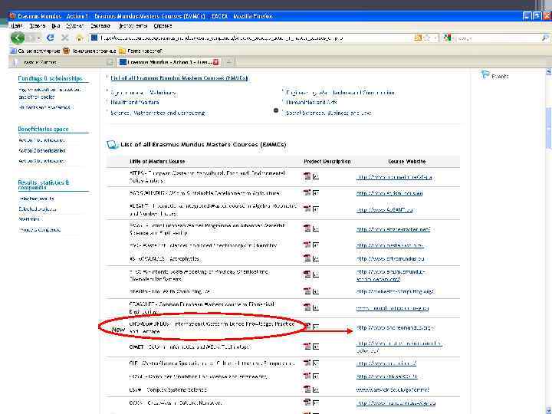
Task: Open PDF icon for the first AFEPA row
Action: [307, 176]
